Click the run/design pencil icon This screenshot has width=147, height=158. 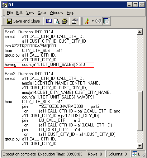(x=87, y=21)
